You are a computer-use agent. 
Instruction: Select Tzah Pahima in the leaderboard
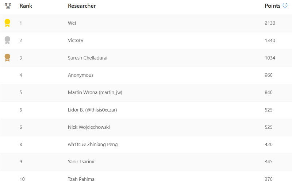coord(81,179)
